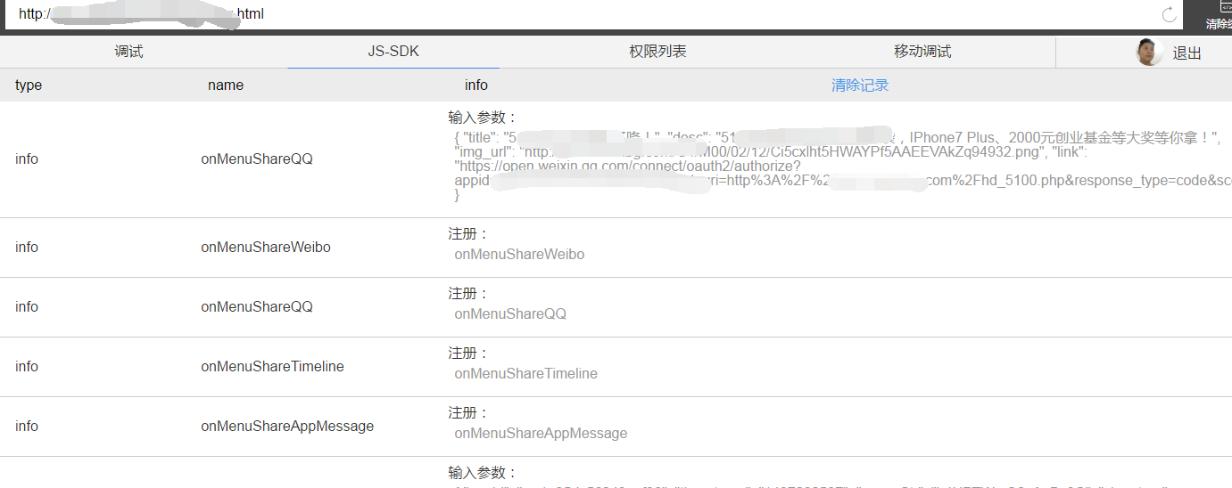Switch to the 调试 tab
The width and height of the screenshot is (1232, 488).
point(128,52)
